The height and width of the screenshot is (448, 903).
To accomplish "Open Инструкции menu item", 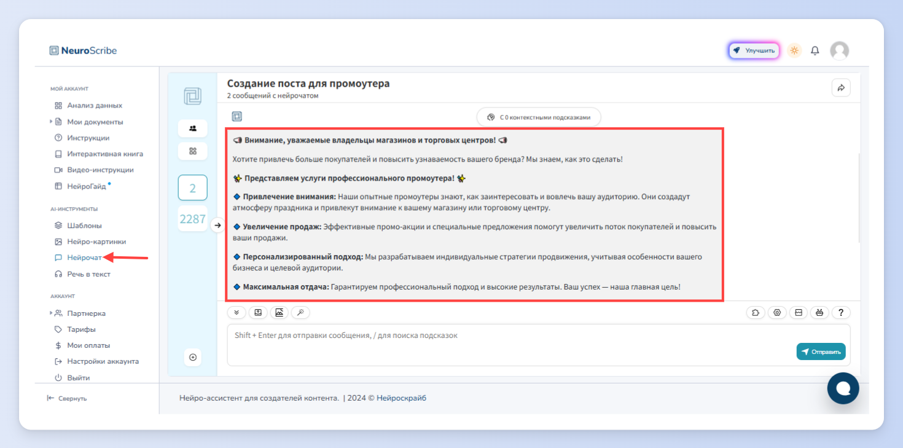I will click(x=88, y=138).
